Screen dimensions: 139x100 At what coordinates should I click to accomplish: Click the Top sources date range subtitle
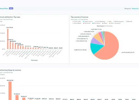coord(79,20)
